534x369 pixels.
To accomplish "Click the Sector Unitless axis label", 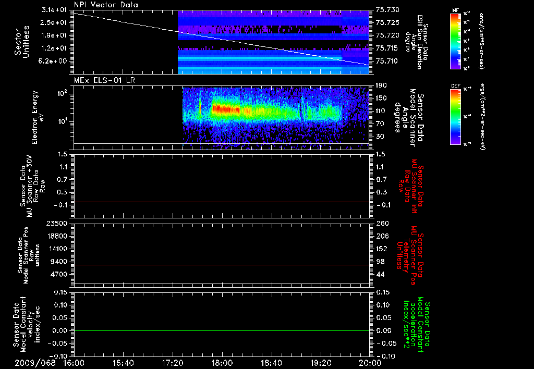I will click(x=22, y=42).
